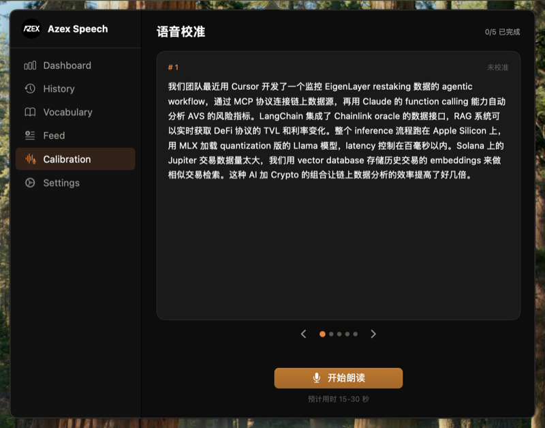
Task: Select the third page dot
Action: tap(339, 334)
